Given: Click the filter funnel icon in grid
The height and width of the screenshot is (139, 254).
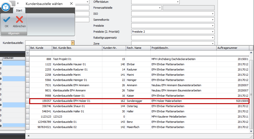Looking at the screenshot, I should click(x=27, y=53).
